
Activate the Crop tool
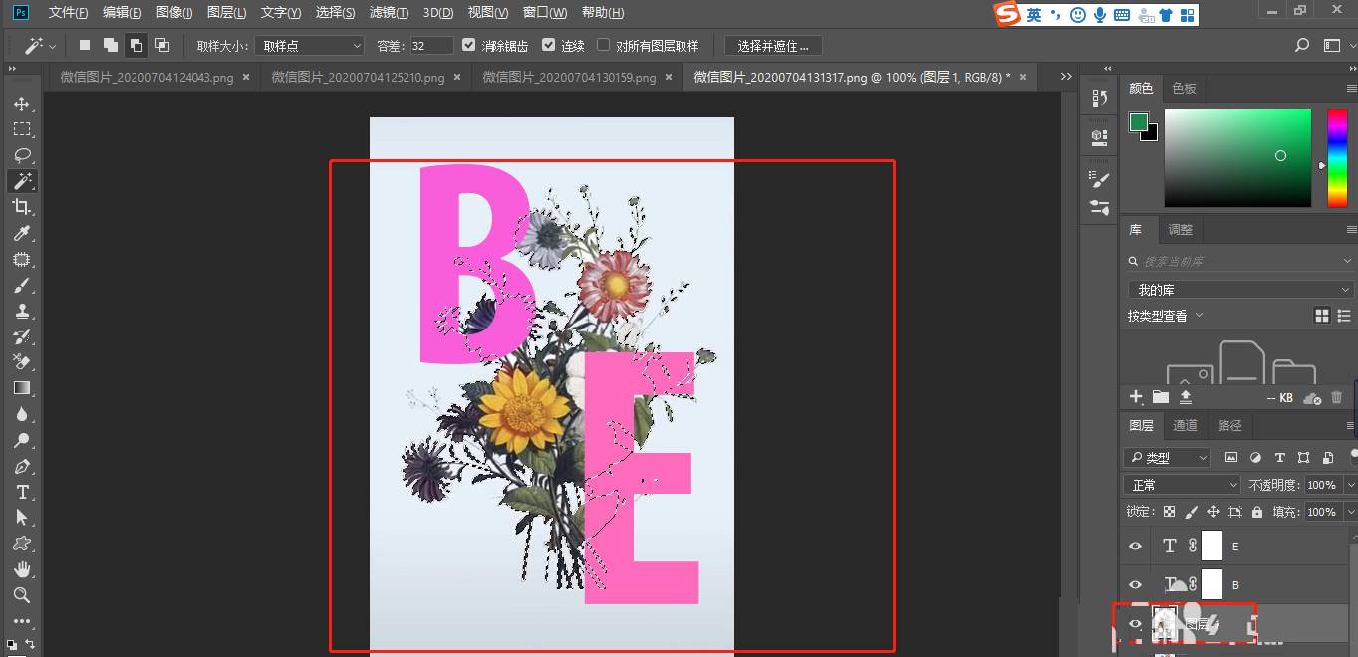(23, 207)
